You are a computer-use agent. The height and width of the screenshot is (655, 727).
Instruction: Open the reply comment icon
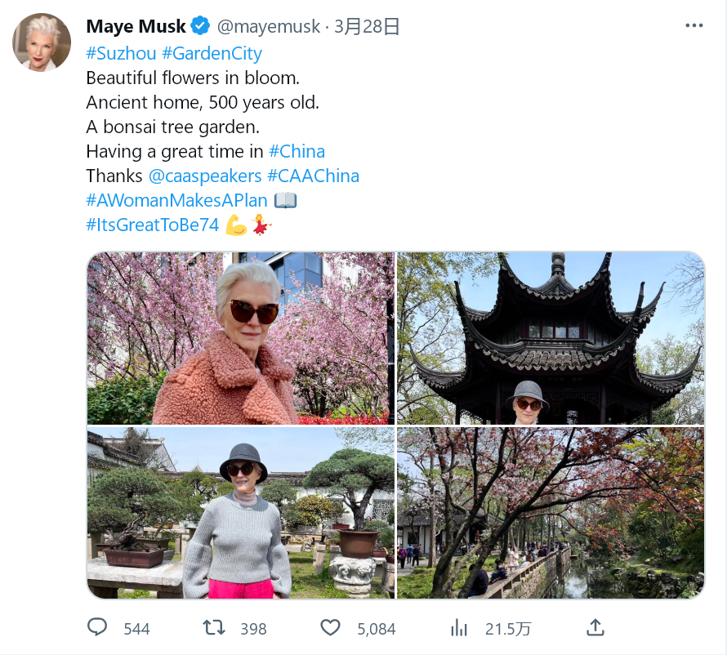click(97, 628)
